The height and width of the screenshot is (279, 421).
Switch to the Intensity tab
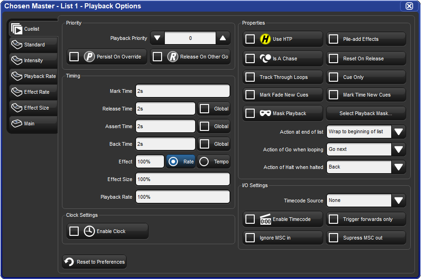click(34, 60)
